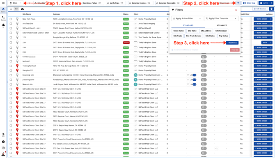Viewport: 275px width, 158px height.
Task: Click the red pin for Testing For Rael
Action: [x=17, y=66]
